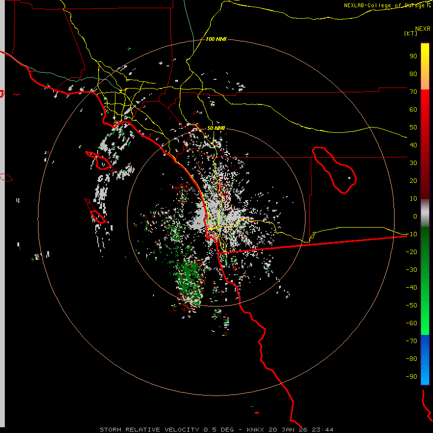Select the -70 value on velocity scale

click(x=411, y=341)
